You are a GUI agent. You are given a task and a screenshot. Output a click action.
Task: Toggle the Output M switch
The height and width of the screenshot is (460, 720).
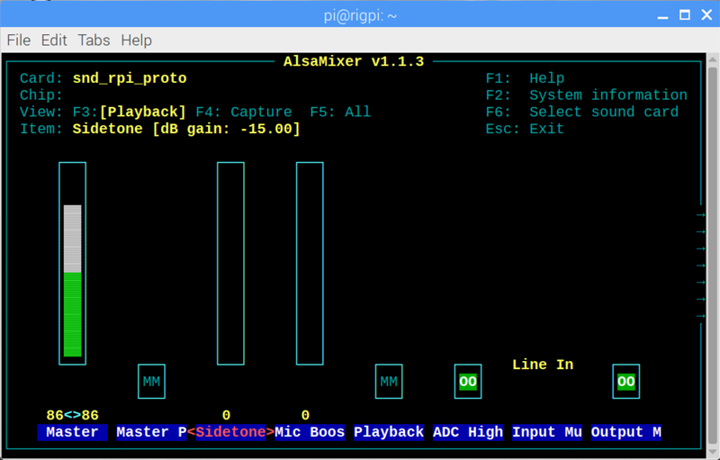(625, 382)
